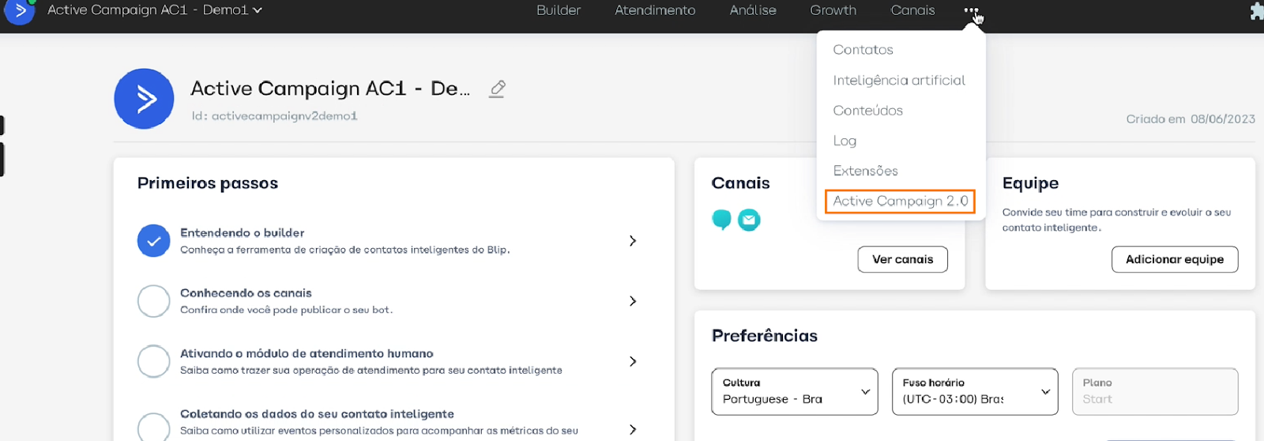The width and height of the screenshot is (1264, 441).
Task: Click the pencil edit icon beside bot name
Action: pos(497,89)
